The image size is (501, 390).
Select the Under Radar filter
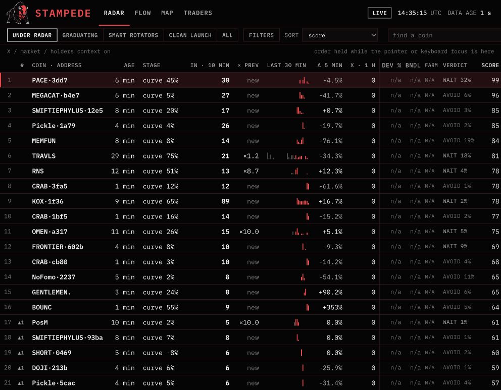coord(32,35)
